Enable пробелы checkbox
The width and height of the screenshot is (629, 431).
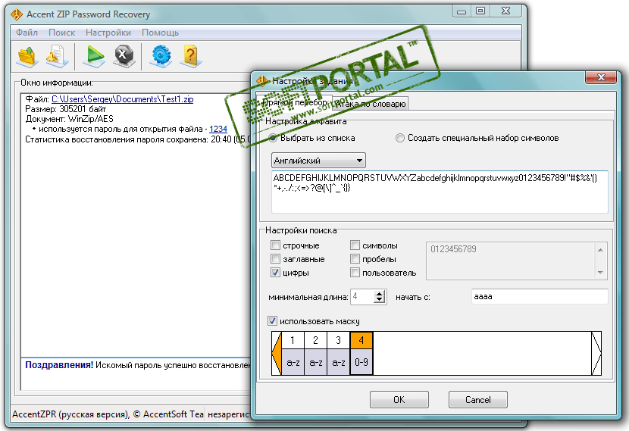(x=355, y=258)
